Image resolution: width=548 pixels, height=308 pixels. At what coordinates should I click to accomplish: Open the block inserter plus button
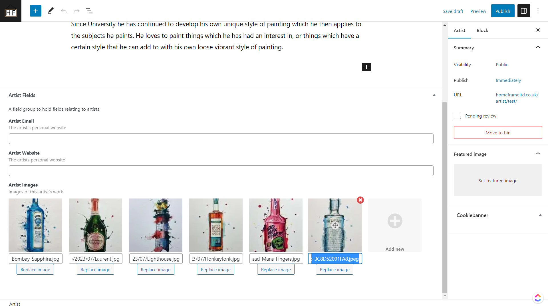pos(36,11)
